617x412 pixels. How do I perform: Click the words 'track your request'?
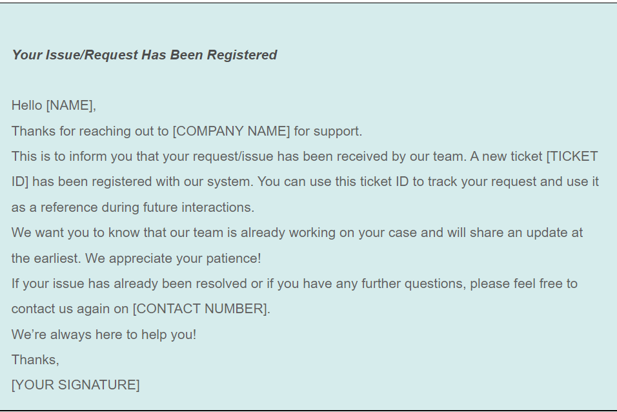point(482,181)
